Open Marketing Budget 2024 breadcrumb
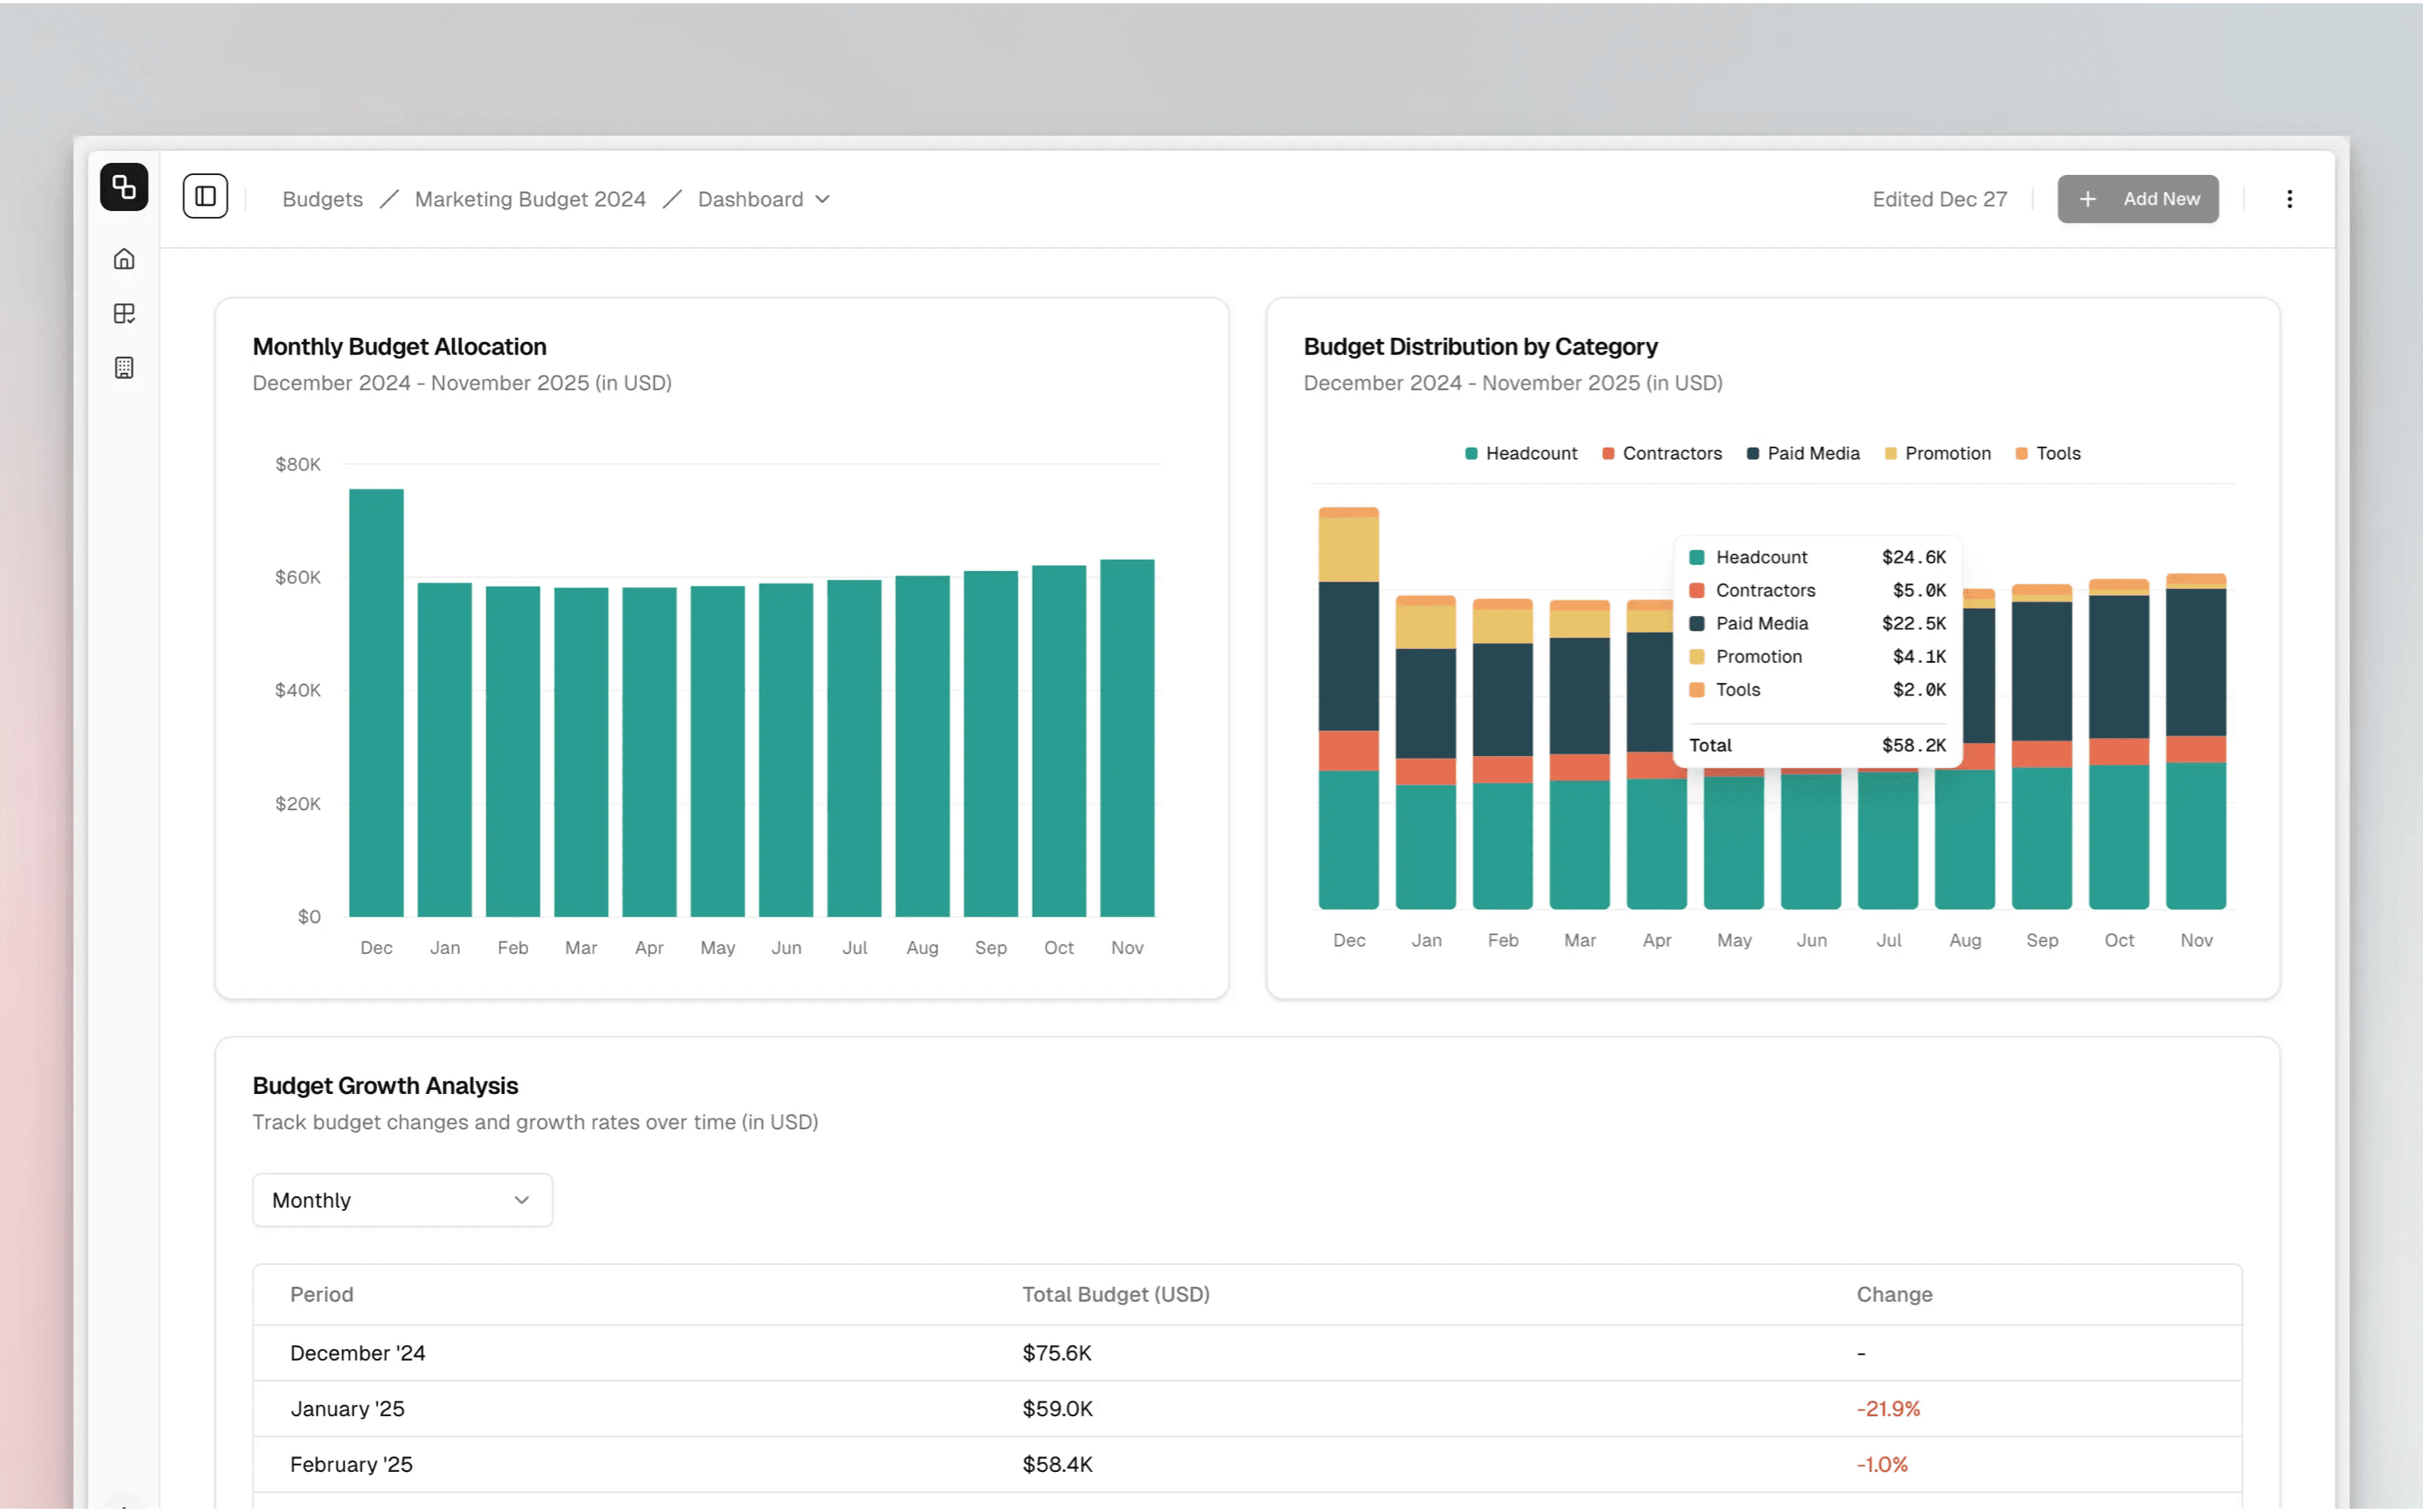 click(530, 199)
